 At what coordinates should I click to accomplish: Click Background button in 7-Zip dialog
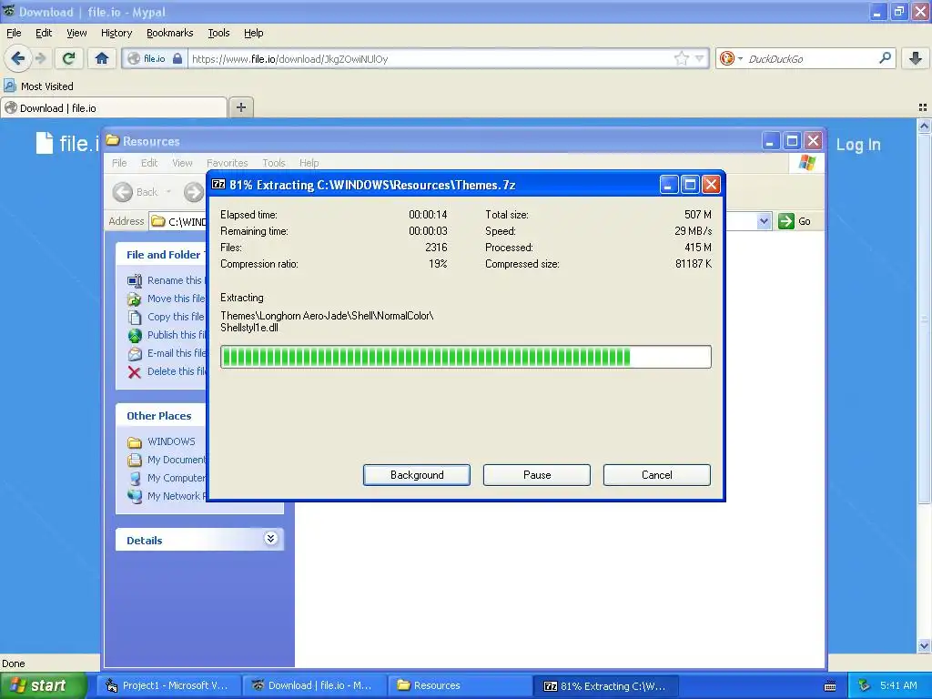[416, 475]
